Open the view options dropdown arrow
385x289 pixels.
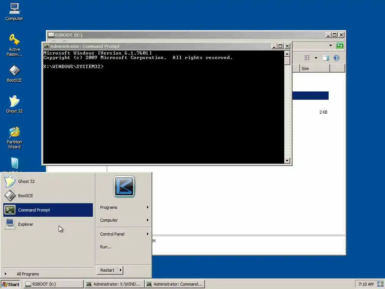(x=316, y=58)
